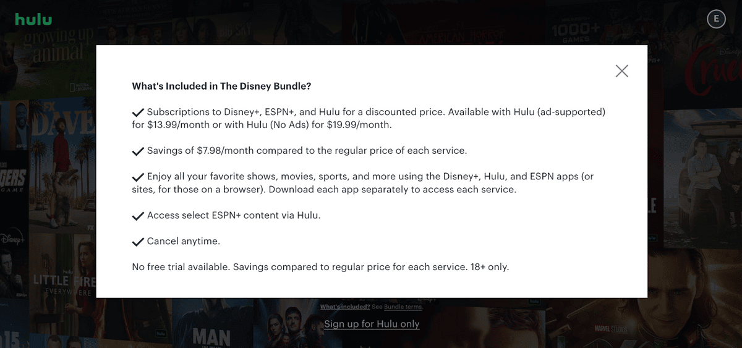Choose Sign up for Hulu only

[x=372, y=324]
